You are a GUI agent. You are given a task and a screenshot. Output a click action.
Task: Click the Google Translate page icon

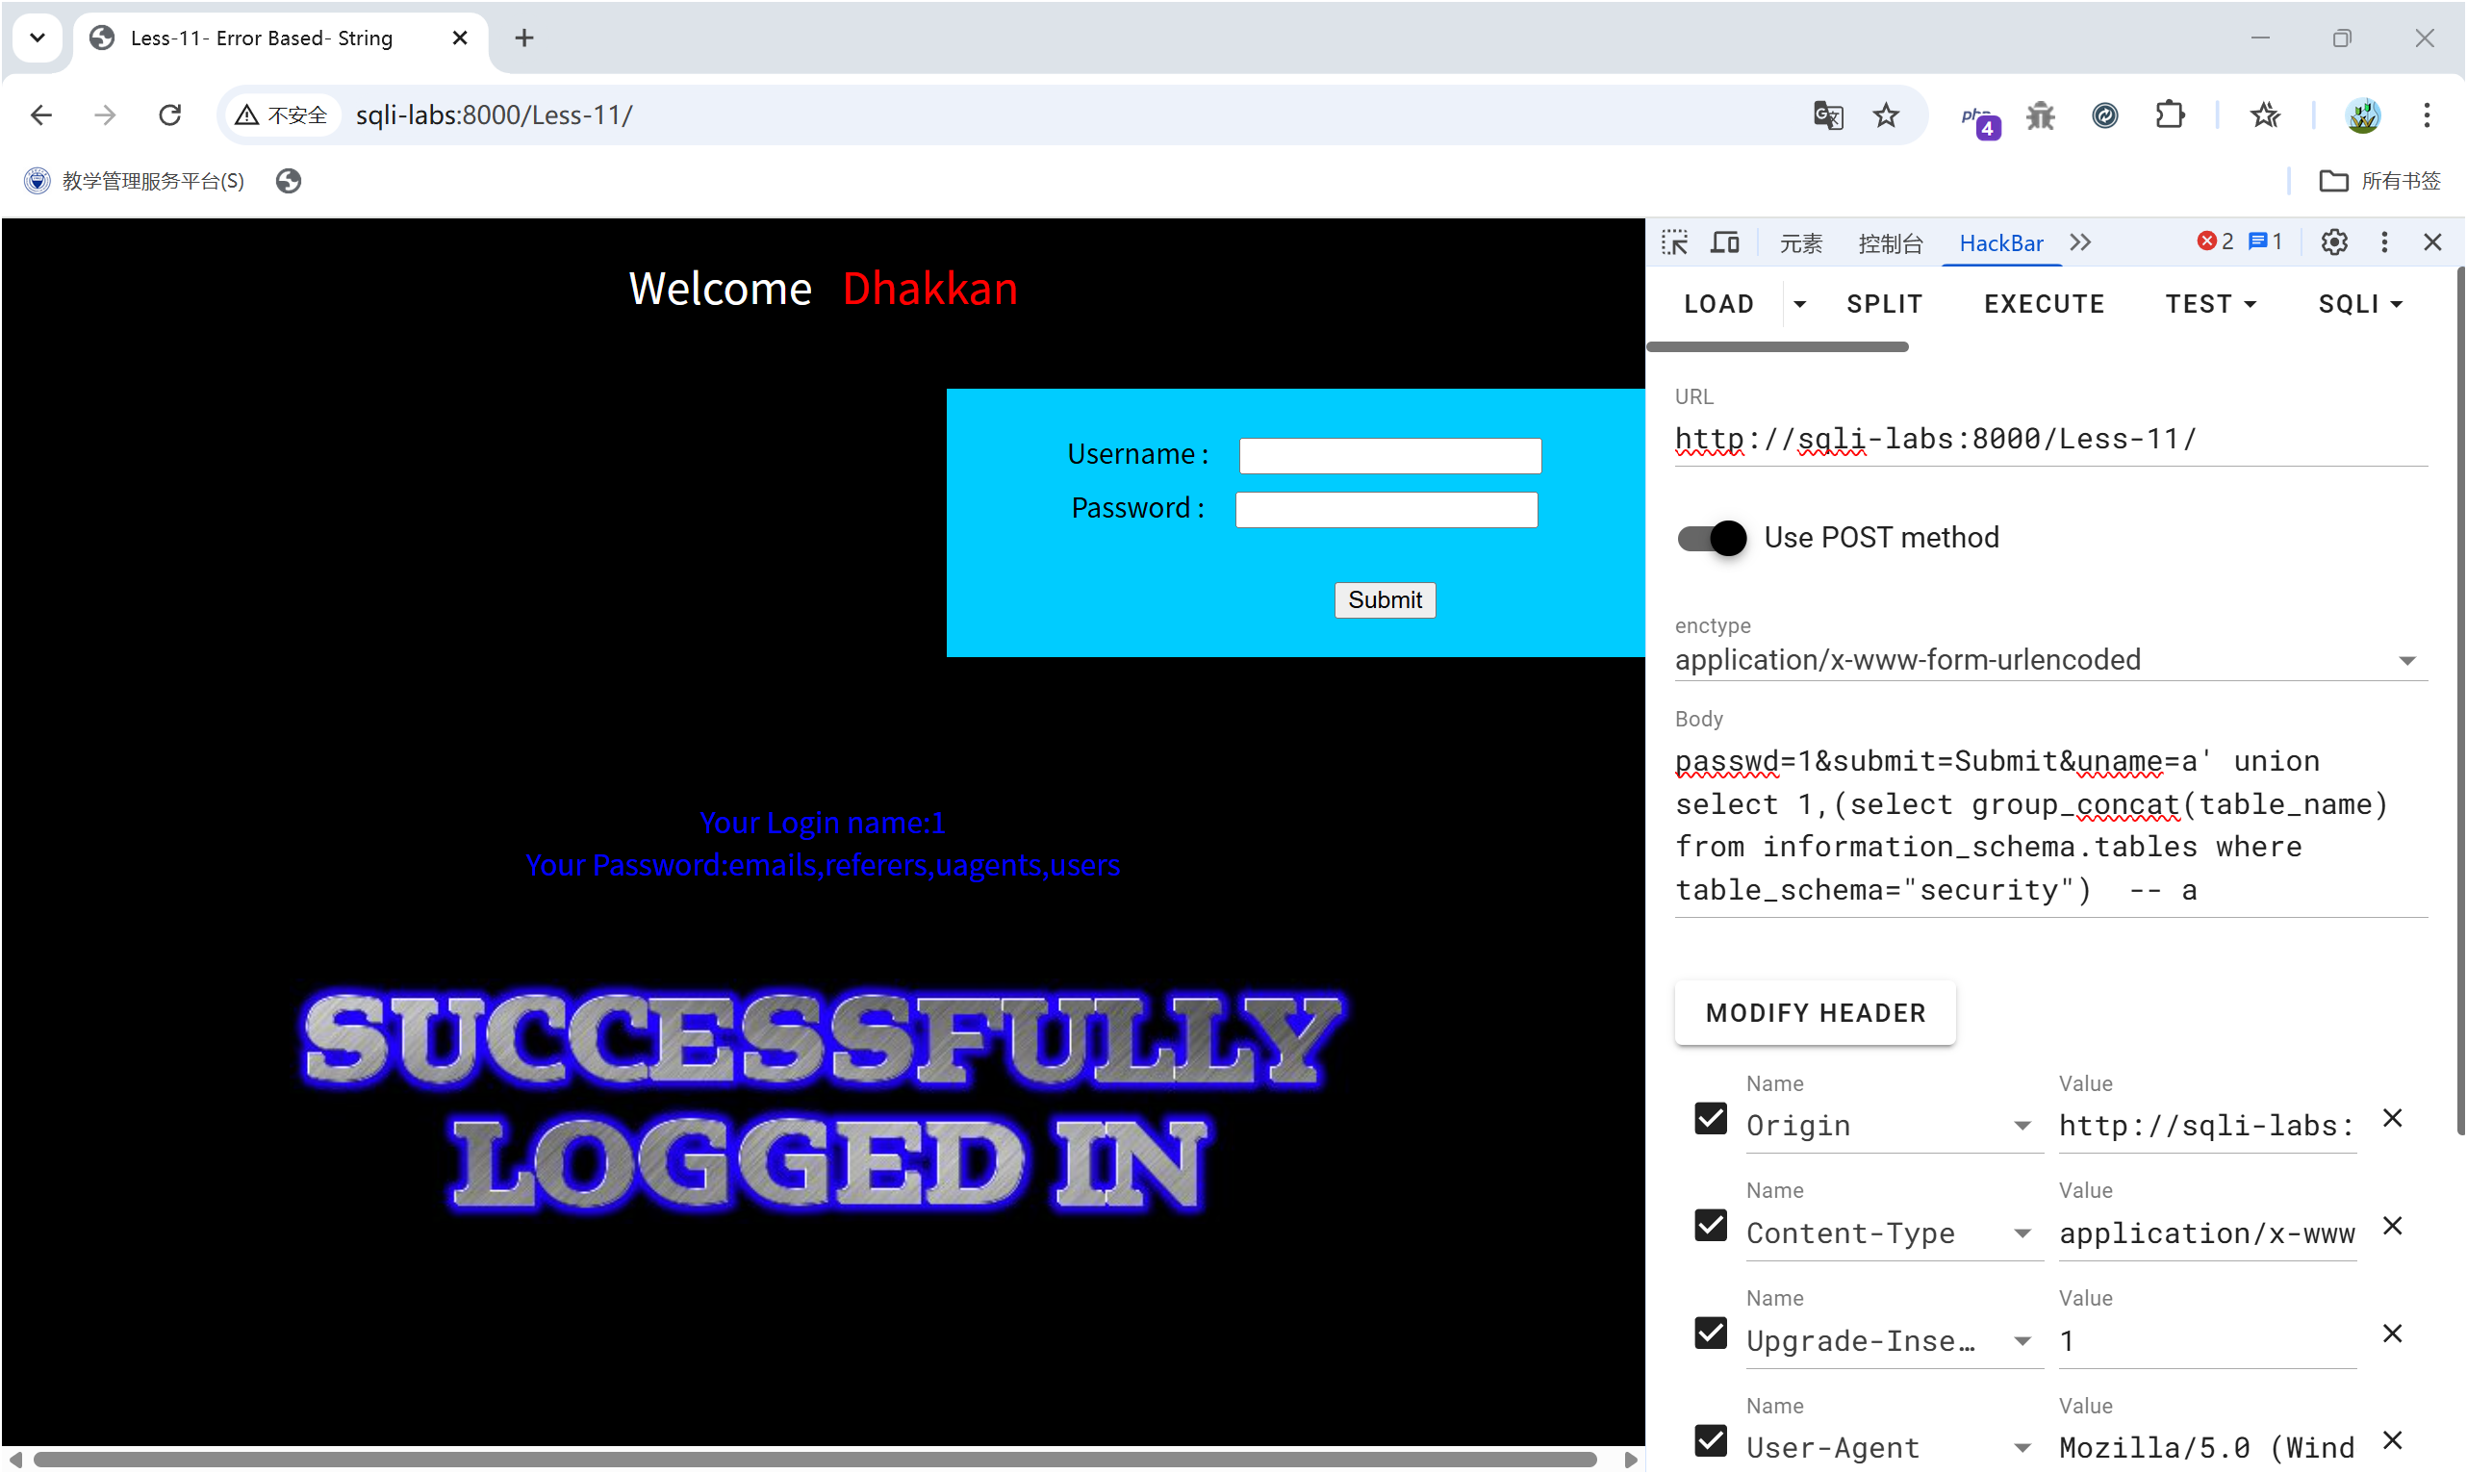(x=1827, y=115)
